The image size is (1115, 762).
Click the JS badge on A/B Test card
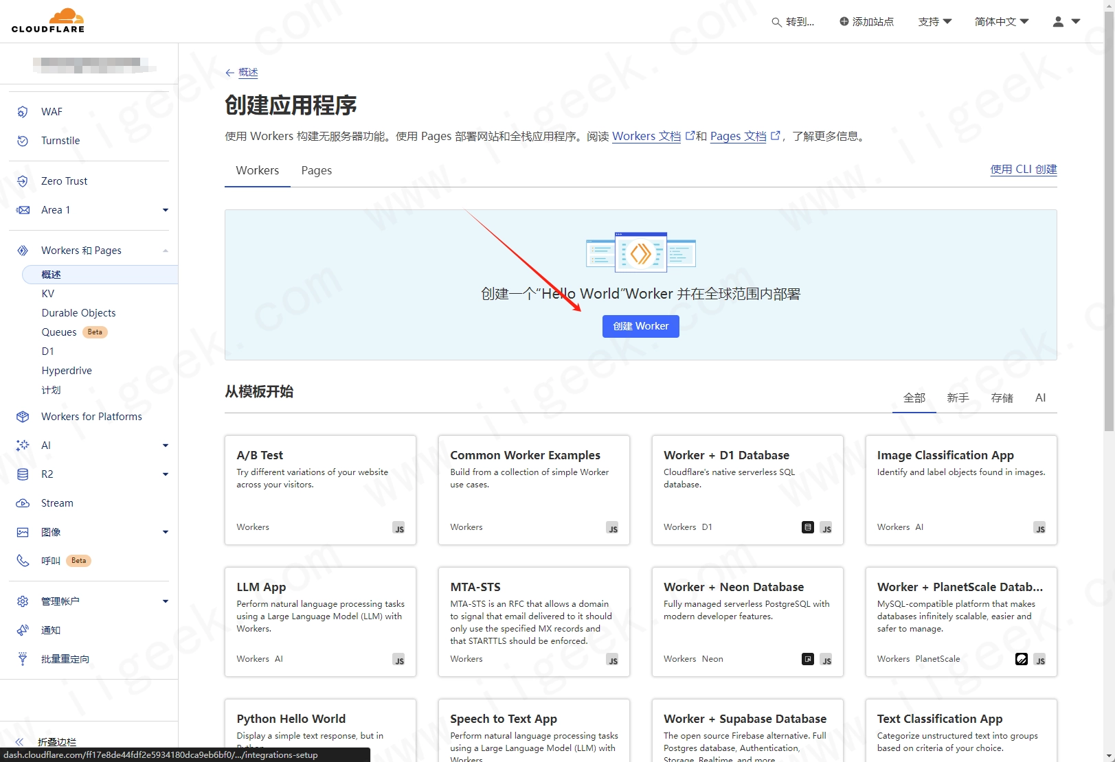coord(399,528)
